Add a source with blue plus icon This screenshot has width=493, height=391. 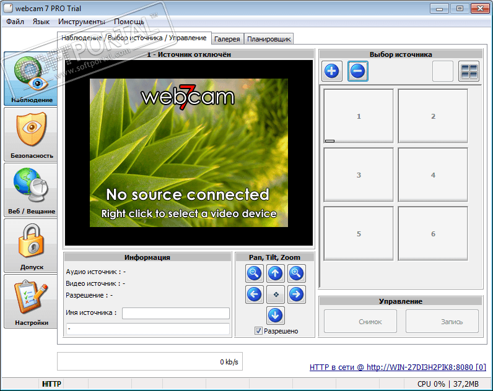tap(332, 71)
